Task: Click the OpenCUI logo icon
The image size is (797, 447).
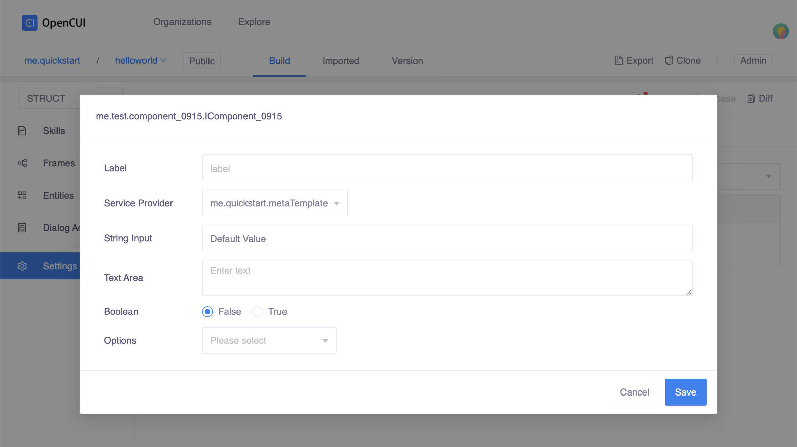Action: coord(30,23)
